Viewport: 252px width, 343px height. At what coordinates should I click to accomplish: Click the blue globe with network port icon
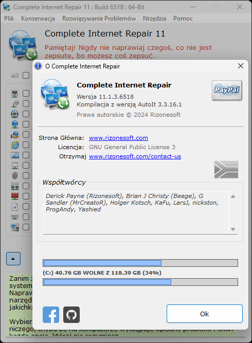(x=14, y=114)
